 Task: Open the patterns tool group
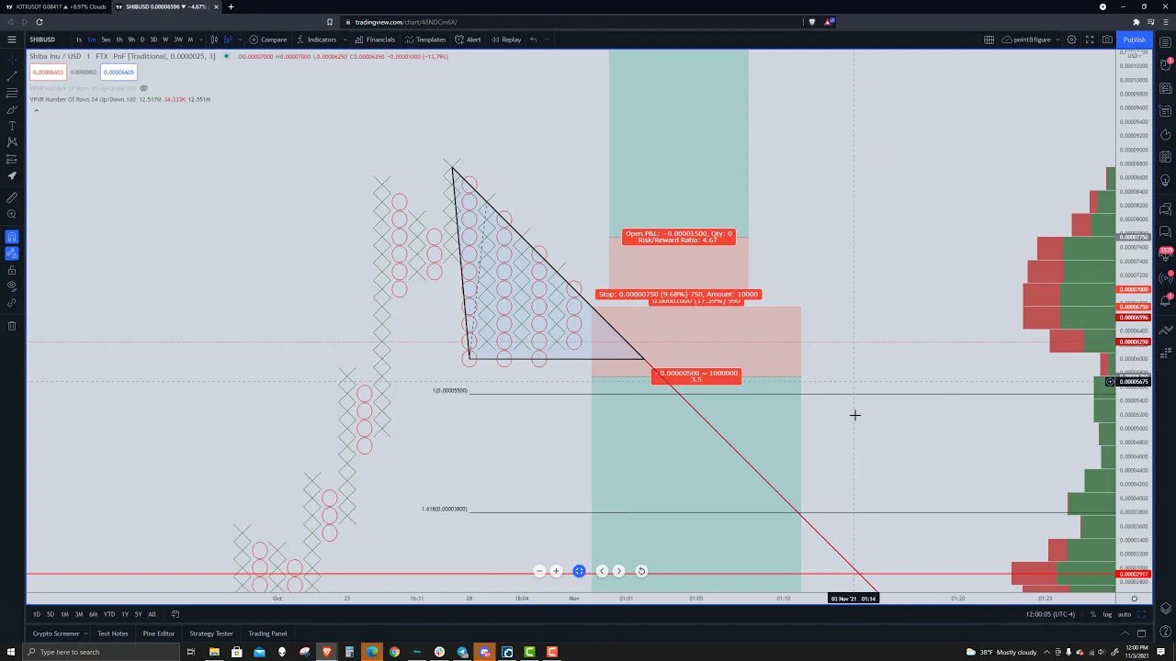pos(12,142)
